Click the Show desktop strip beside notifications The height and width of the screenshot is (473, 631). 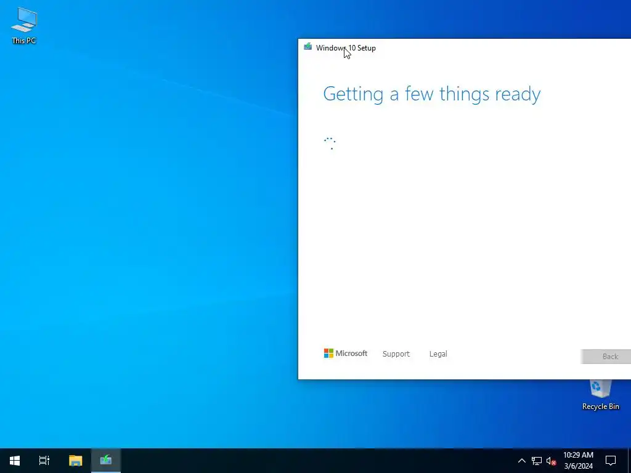629,461
